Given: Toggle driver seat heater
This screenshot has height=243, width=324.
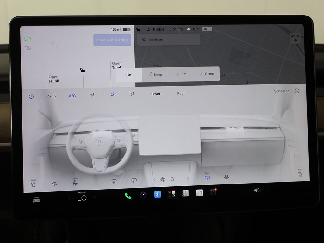Looking at the screenshot, I should point(34,183).
